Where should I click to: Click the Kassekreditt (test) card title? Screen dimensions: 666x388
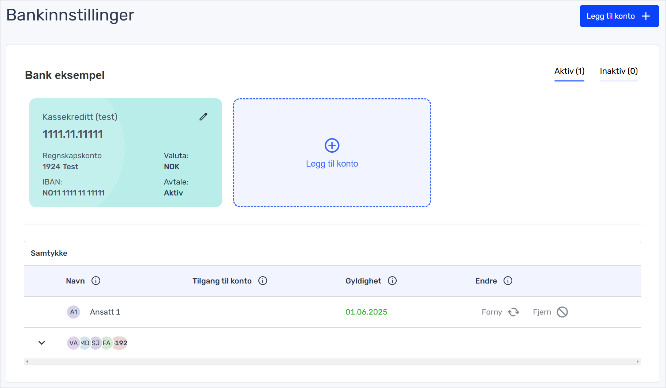coord(80,117)
